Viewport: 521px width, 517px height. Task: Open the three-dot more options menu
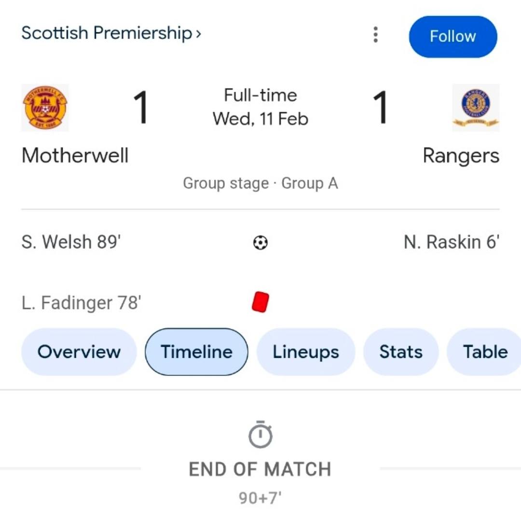[375, 35]
